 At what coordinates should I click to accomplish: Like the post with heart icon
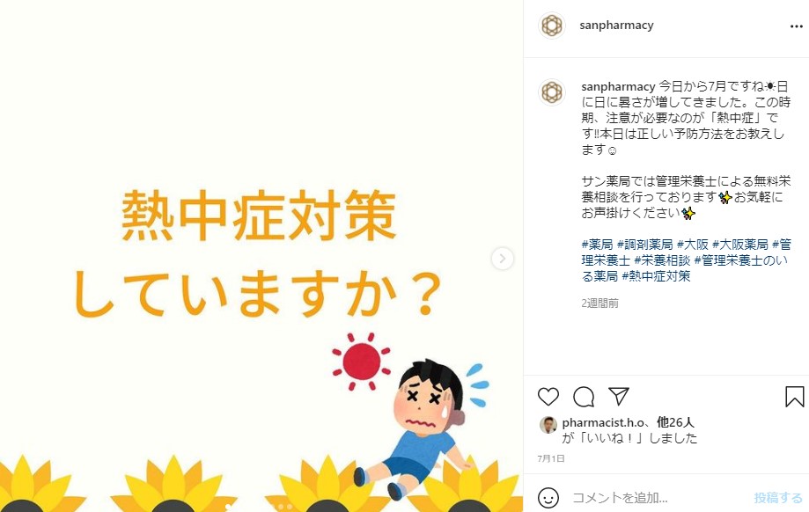548,397
